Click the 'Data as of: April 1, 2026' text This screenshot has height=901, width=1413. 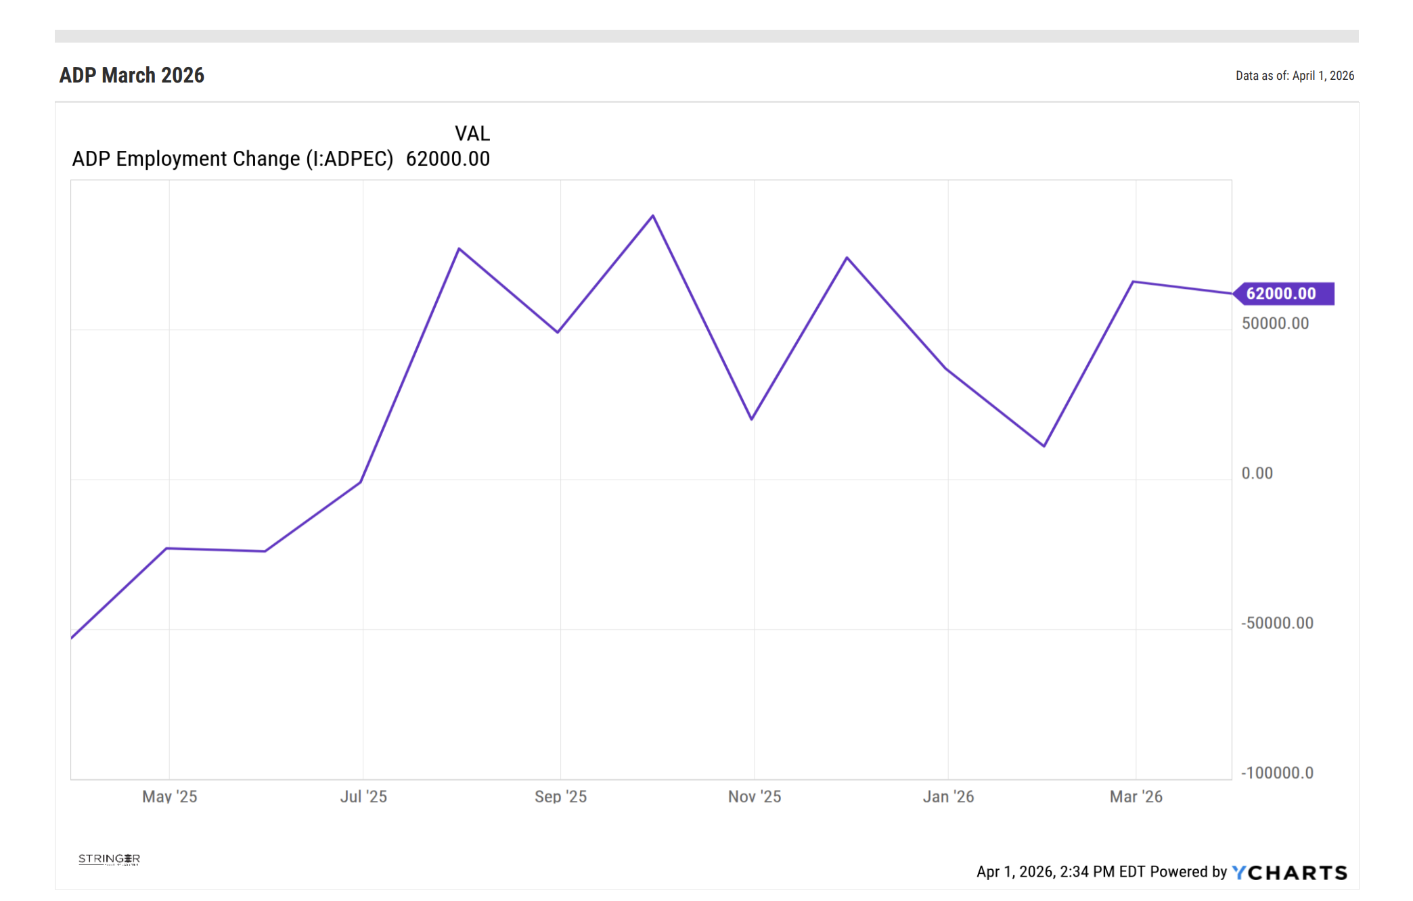click(1294, 76)
